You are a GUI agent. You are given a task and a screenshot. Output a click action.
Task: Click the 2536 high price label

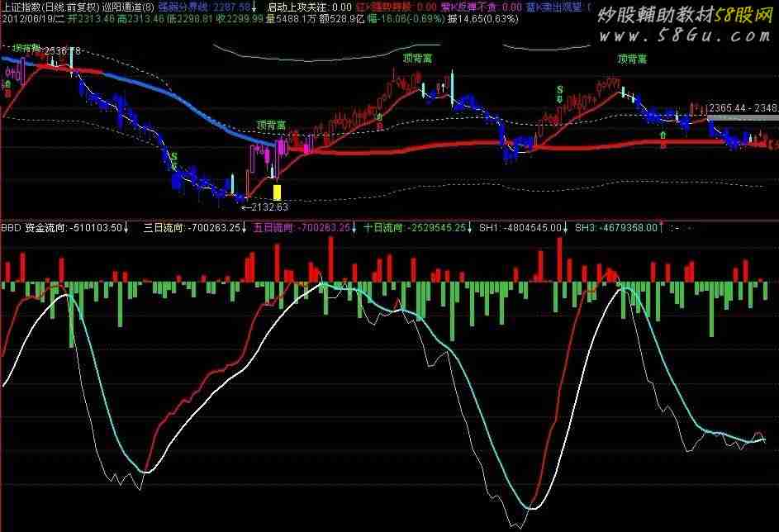click(x=62, y=51)
